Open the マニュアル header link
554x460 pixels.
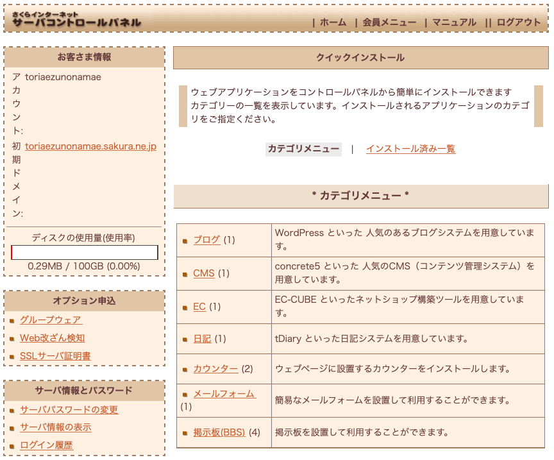[x=454, y=22]
